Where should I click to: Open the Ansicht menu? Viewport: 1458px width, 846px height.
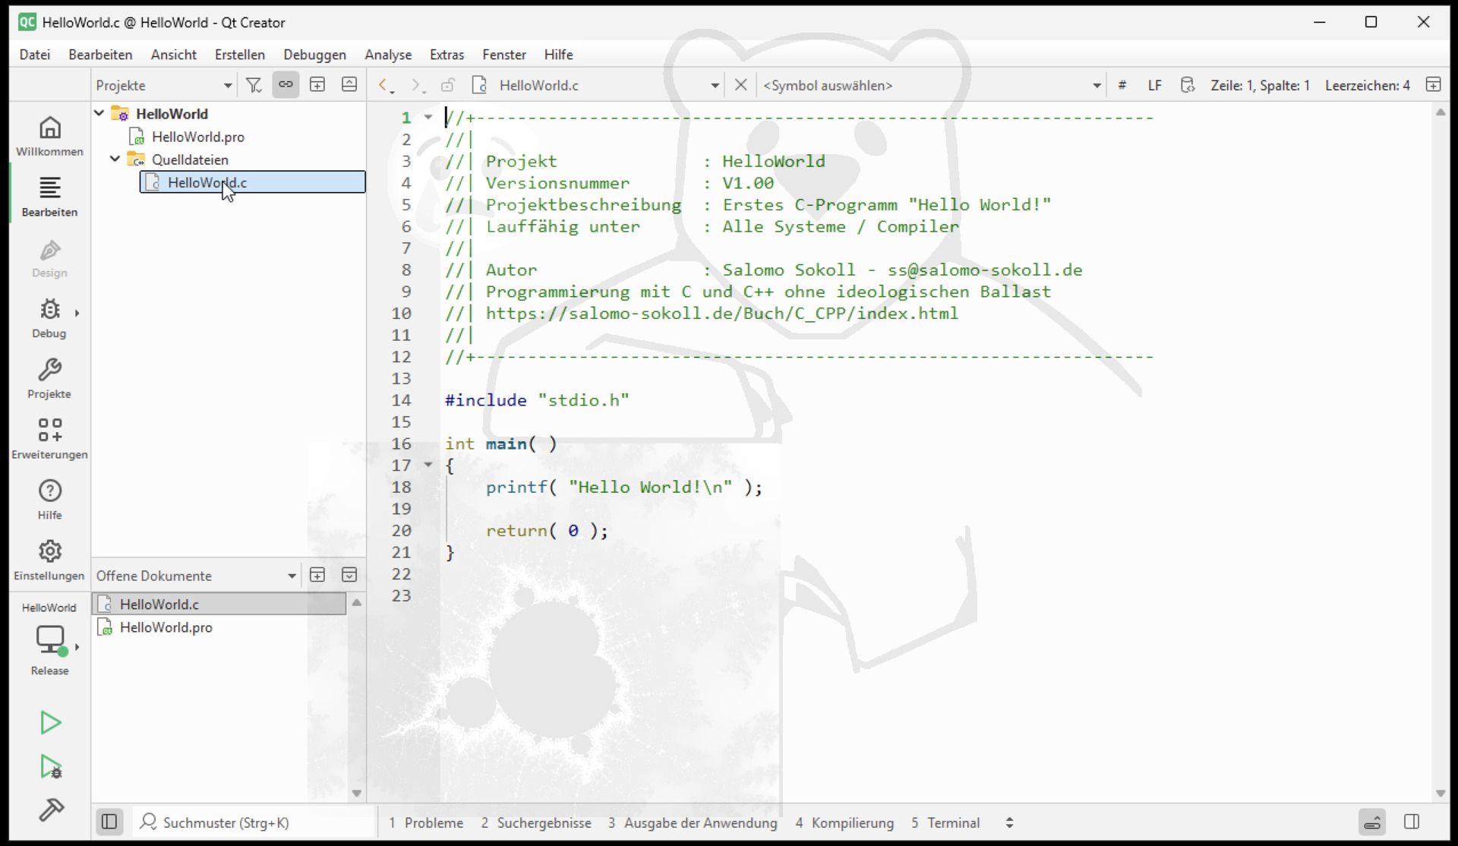174,55
